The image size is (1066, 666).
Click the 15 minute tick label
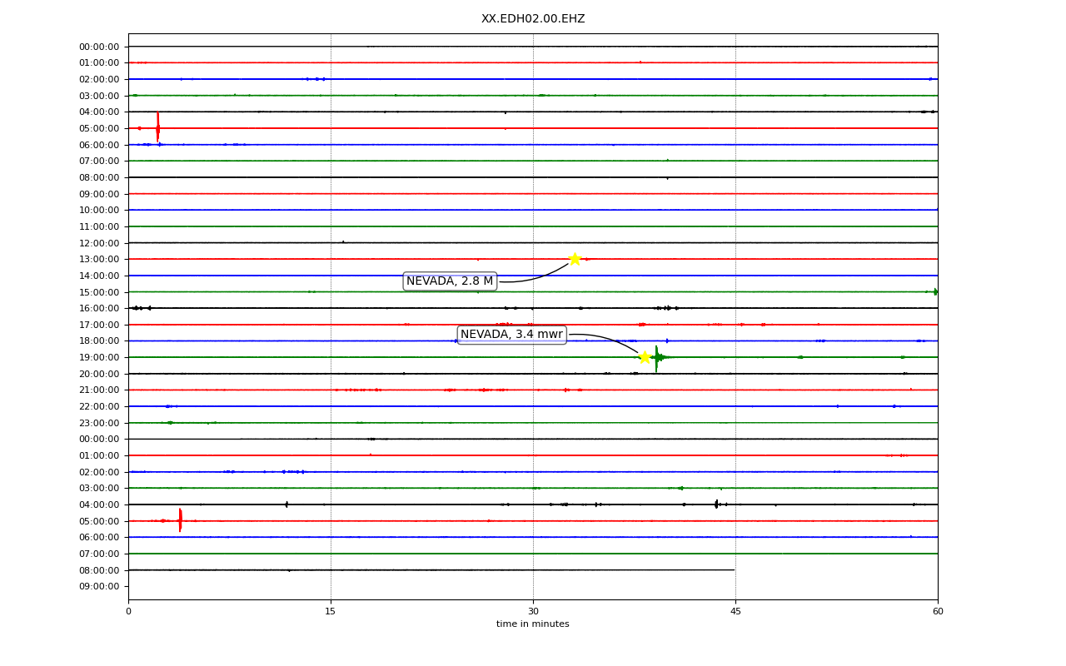(331, 612)
